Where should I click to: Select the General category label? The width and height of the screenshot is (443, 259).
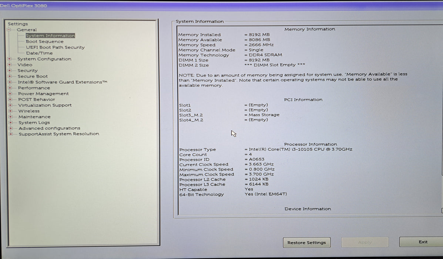pyautogui.click(x=27, y=30)
